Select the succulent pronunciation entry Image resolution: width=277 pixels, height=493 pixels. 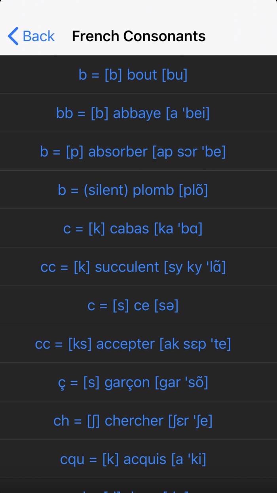138,266
